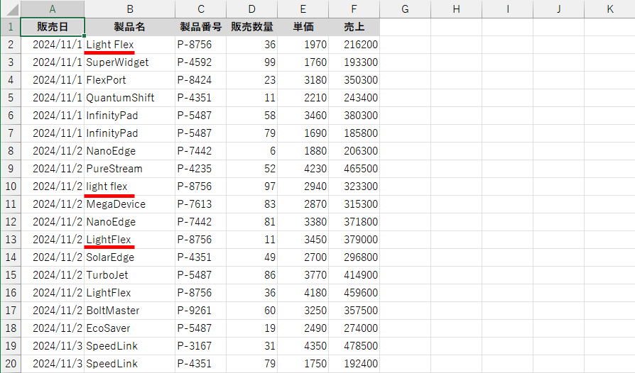Select InfinityPad cell in row 7
This screenshot has width=635, height=373.
tap(129, 133)
